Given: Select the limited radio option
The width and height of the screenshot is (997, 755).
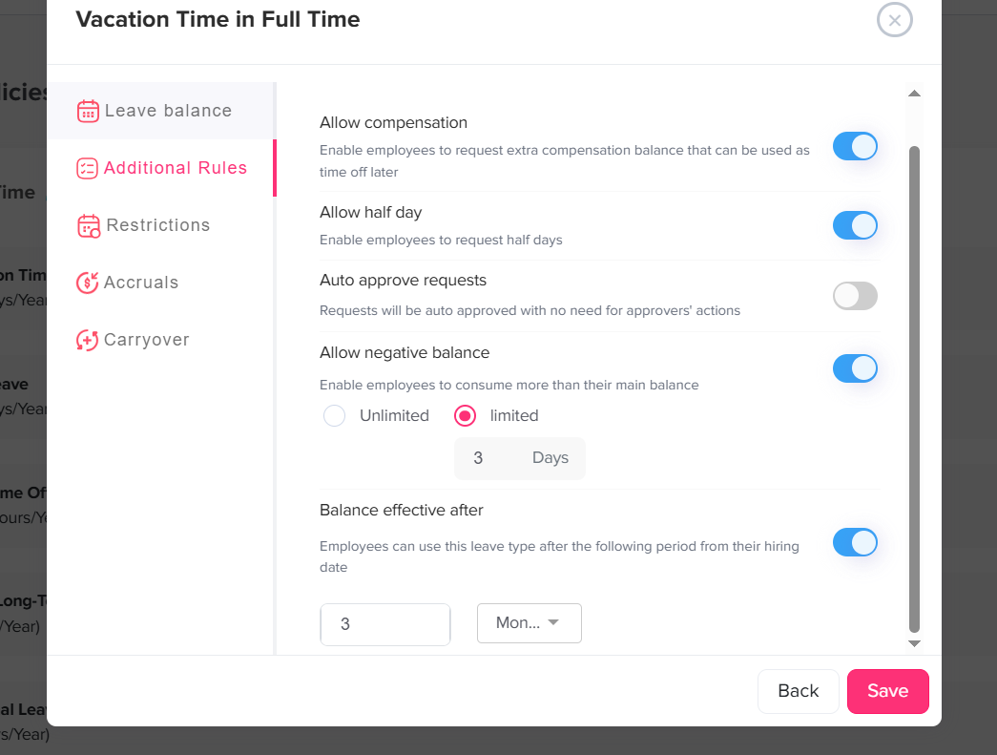Looking at the screenshot, I should tap(466, 416).
